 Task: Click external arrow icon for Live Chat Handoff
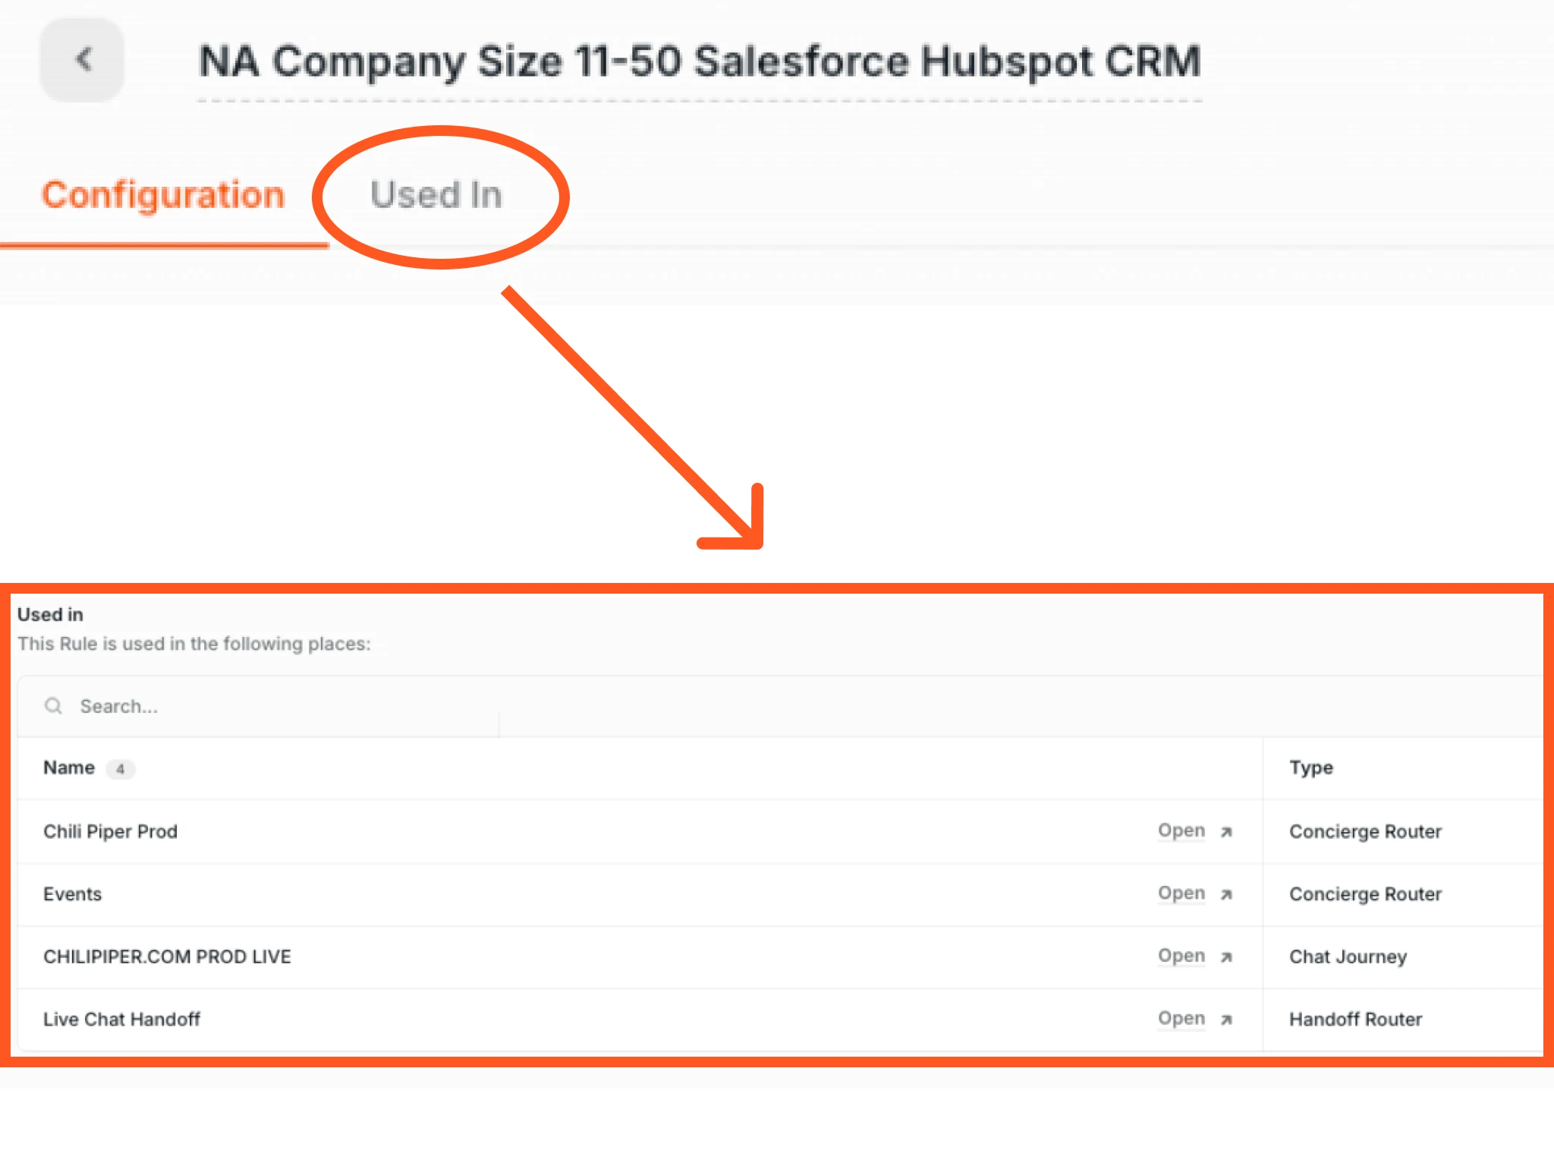click(x=1226, y=1019)
